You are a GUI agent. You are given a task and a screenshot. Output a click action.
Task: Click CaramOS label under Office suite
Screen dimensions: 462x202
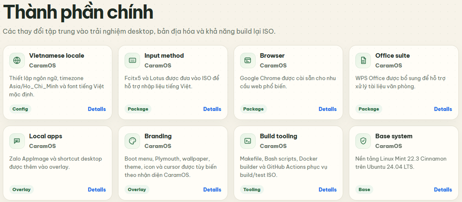point(388,65)
